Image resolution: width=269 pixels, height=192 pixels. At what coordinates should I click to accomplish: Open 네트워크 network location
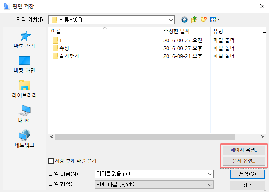24,139
